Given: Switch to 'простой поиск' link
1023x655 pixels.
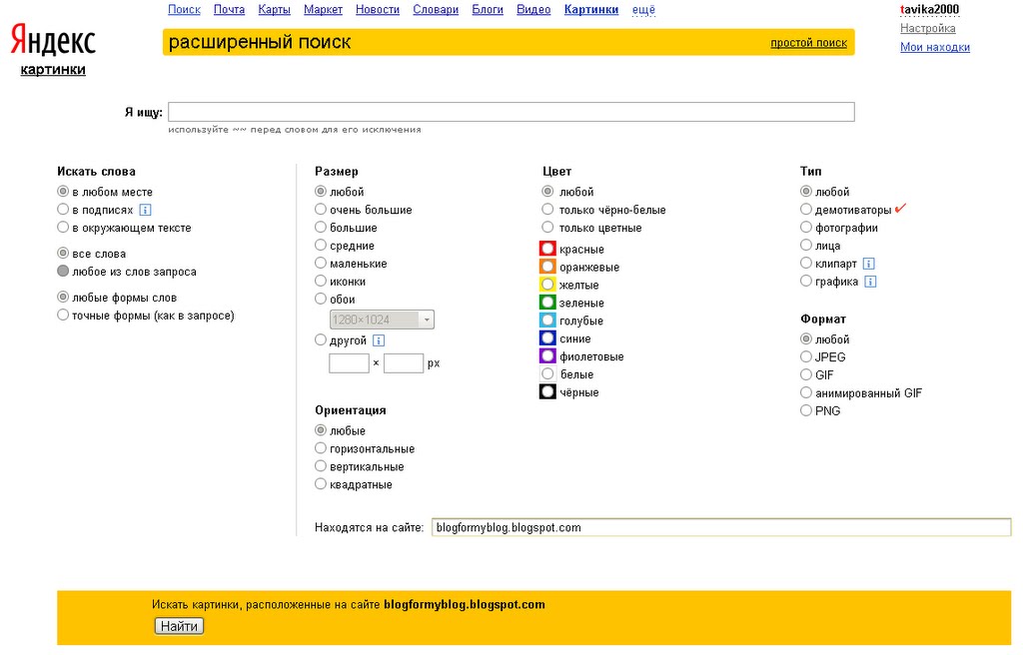Looking at the screenshot, I should (x=808, y=43).
